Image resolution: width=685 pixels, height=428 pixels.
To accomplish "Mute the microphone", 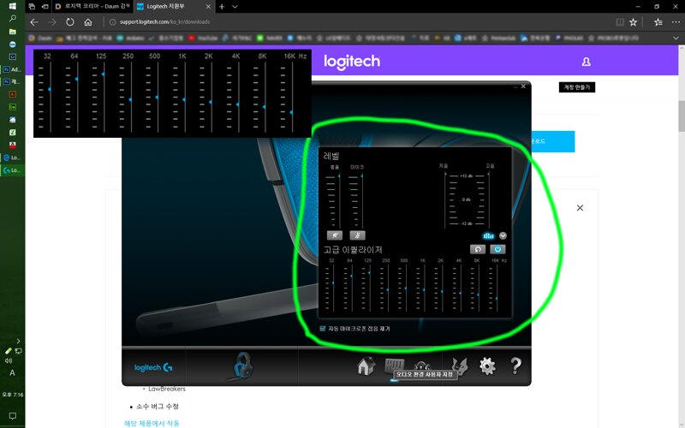I will pos(357,235).
